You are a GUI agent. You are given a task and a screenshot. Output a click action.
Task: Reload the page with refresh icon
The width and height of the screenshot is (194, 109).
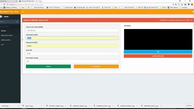coord(4,5)
